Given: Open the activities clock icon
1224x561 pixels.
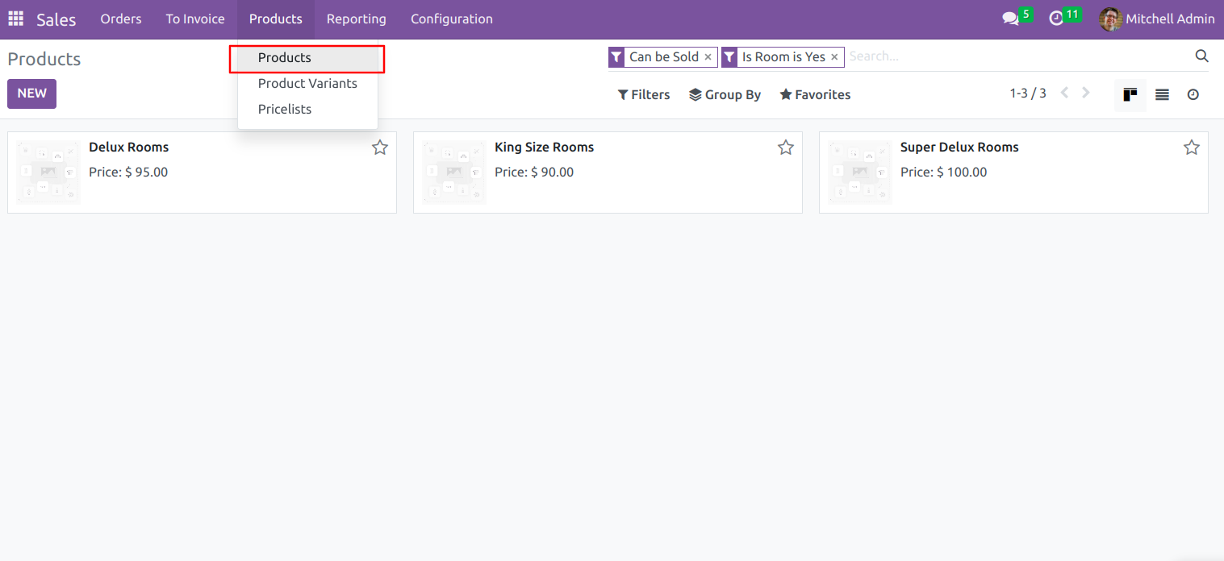Looking at the screenshot, I should tap(1056, 19).
